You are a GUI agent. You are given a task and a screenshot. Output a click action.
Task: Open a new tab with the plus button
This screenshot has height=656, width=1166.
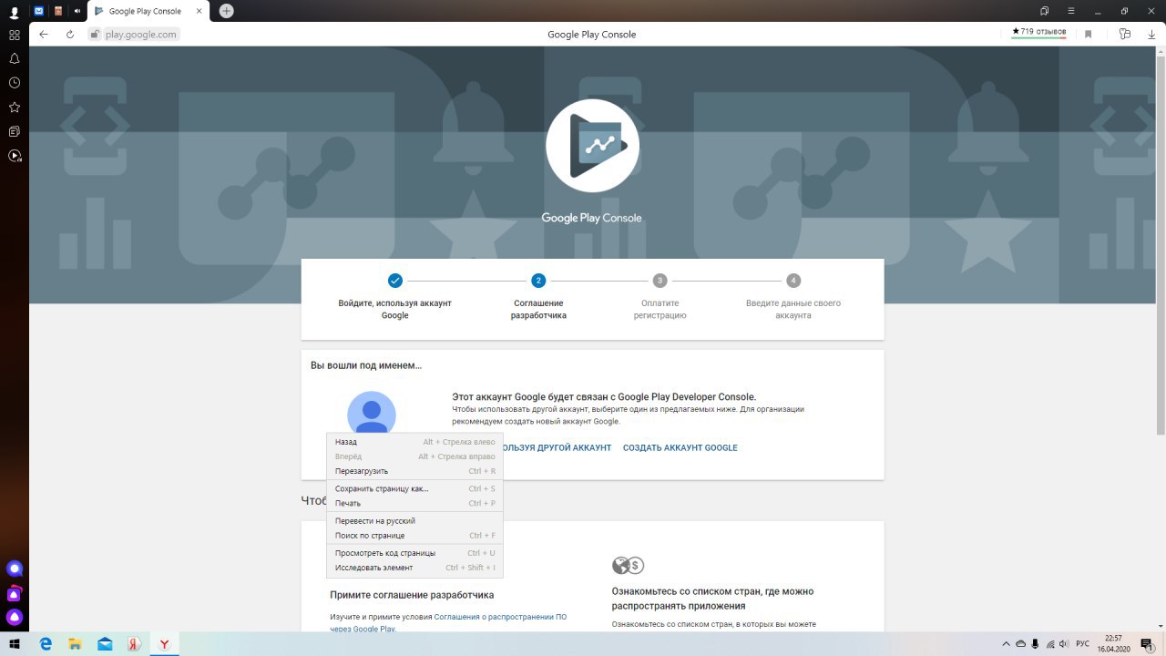coord(227,11)
